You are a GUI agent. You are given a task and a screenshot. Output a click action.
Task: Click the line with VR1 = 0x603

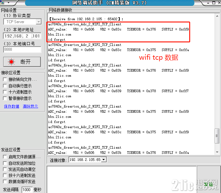[x=119, y=70]
